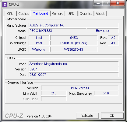Viewport: 127px width, 122px height.
Task: Select the ASUSTeK Computer INC. manufacturer field
Action: (x=74, y=25)
